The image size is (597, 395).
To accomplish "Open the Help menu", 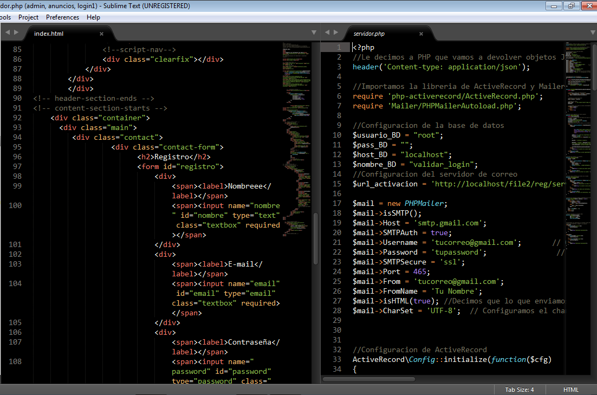I will click(x=93, y=17).
